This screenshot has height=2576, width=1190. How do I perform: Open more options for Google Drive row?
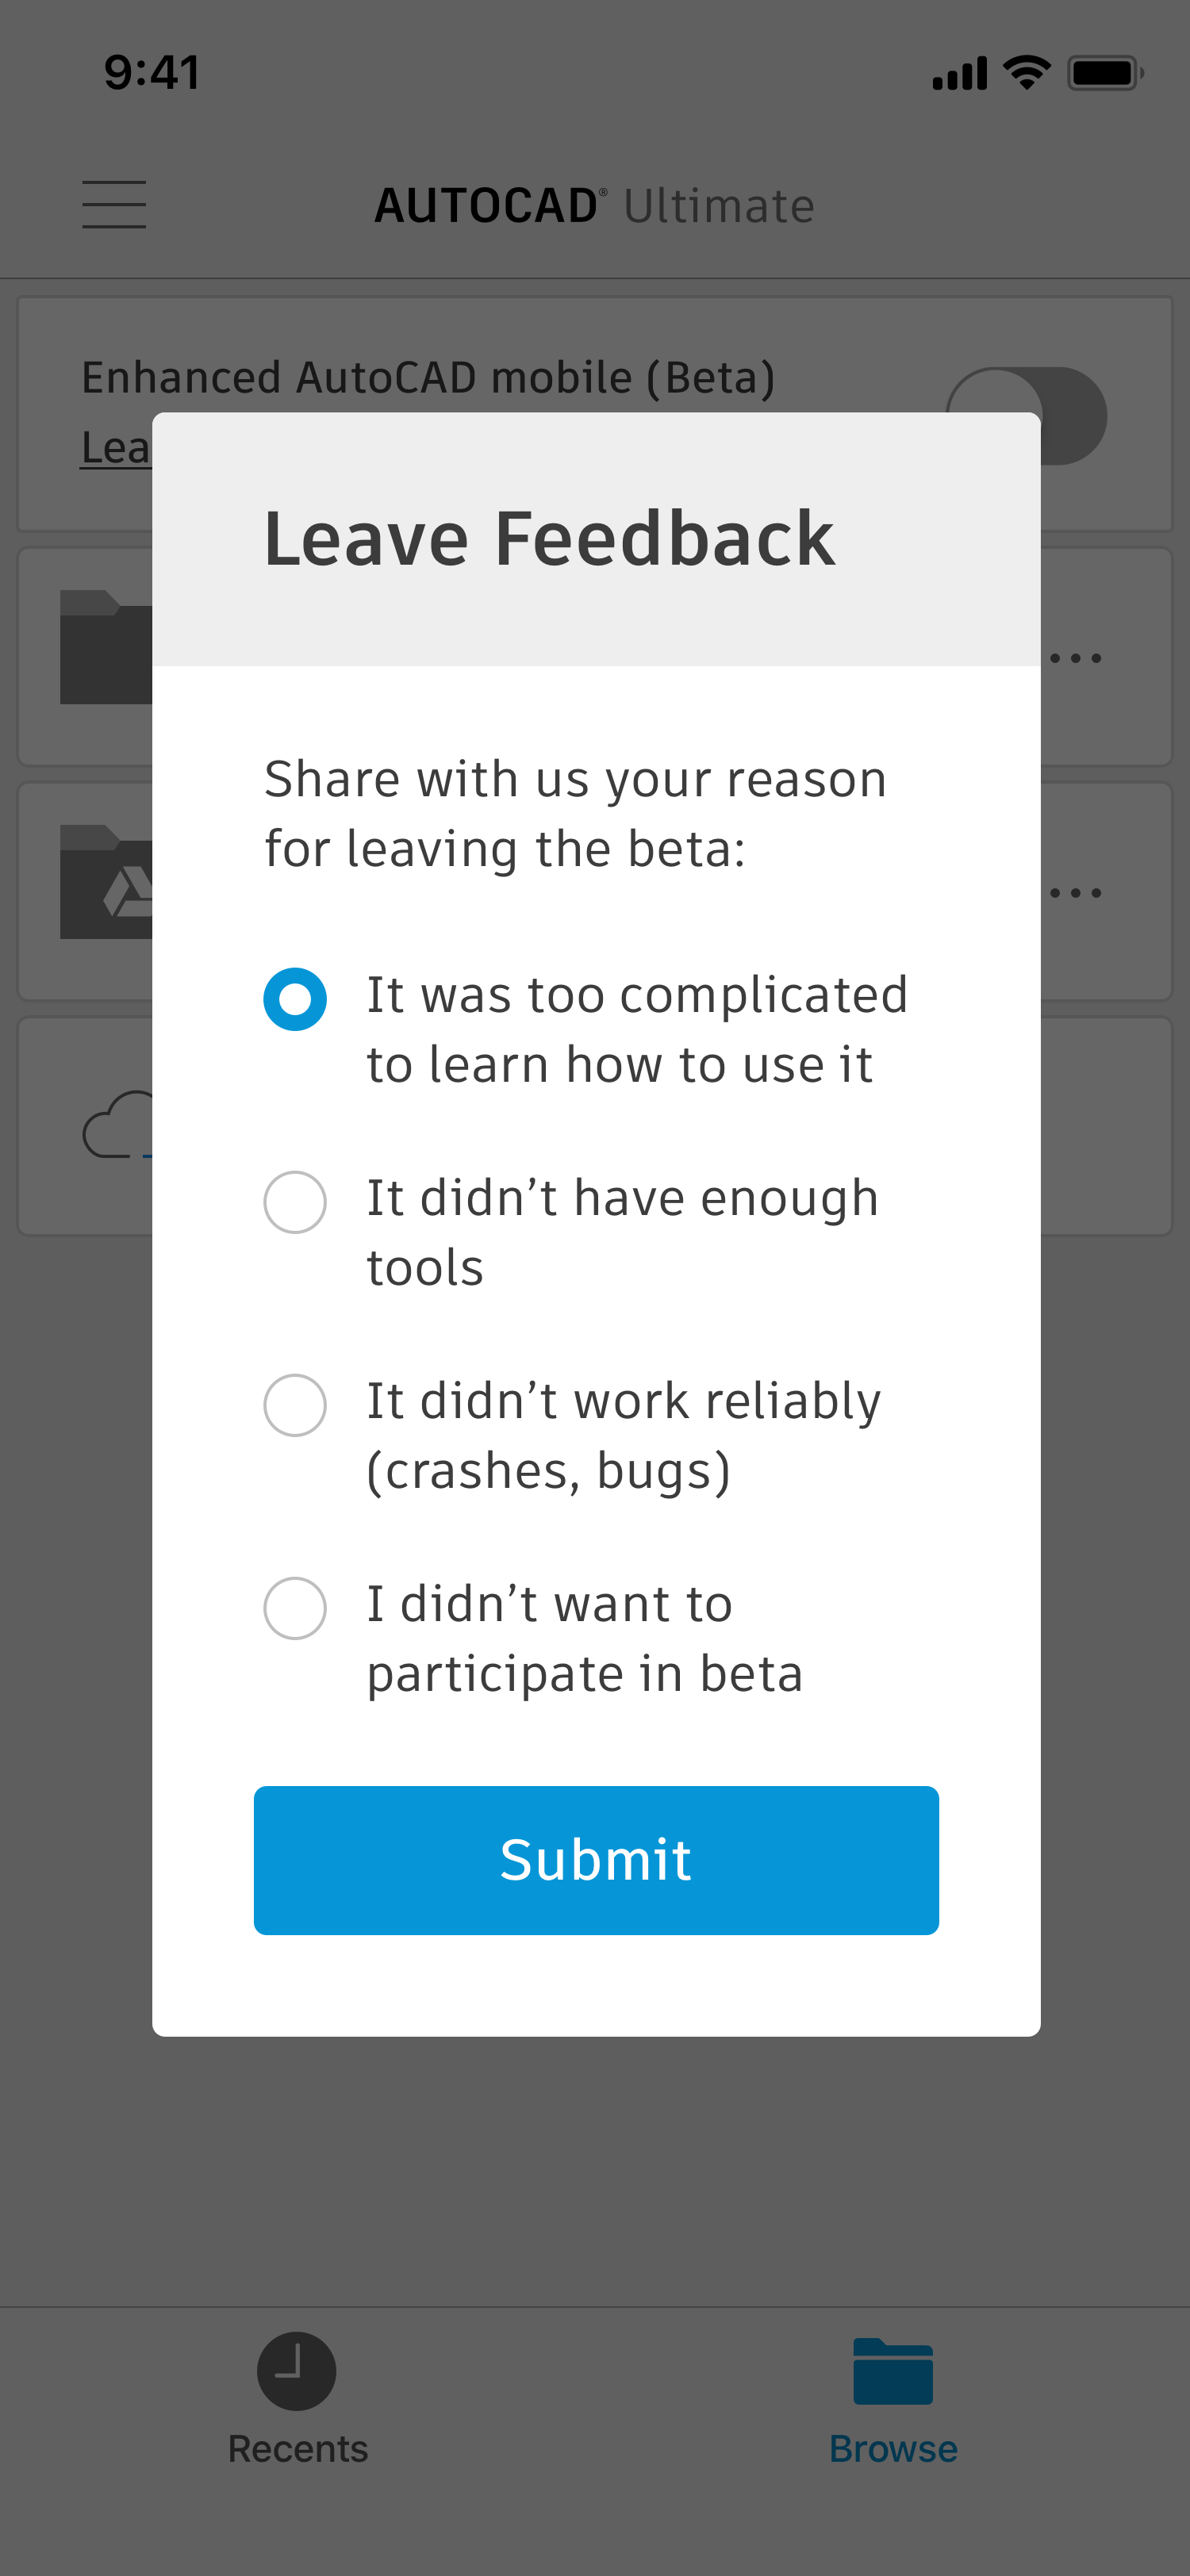point(1076,893)
